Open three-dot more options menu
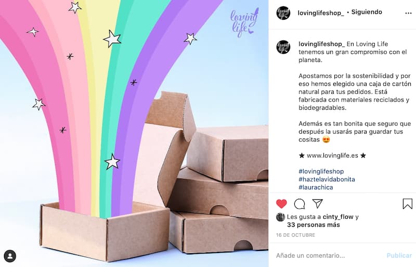 [x=408, y=14]
